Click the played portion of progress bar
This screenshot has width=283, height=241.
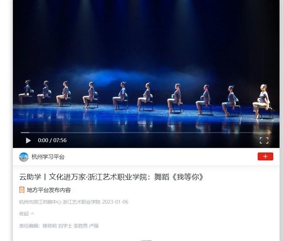coord(25,132)
